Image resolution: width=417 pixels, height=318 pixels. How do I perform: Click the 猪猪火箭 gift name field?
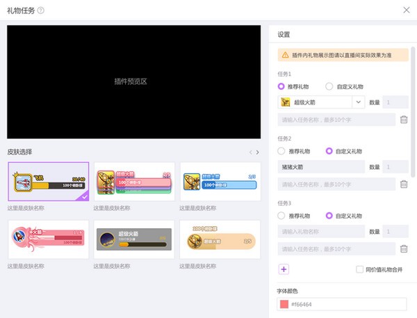click(320, 167)
